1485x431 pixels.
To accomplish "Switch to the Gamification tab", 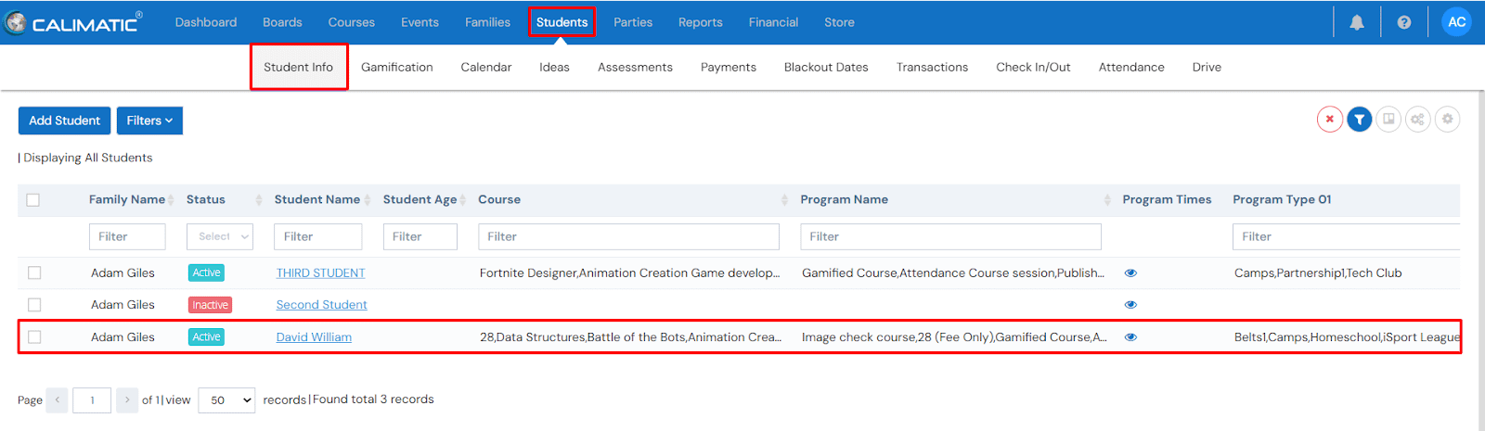I will [396, 68].
